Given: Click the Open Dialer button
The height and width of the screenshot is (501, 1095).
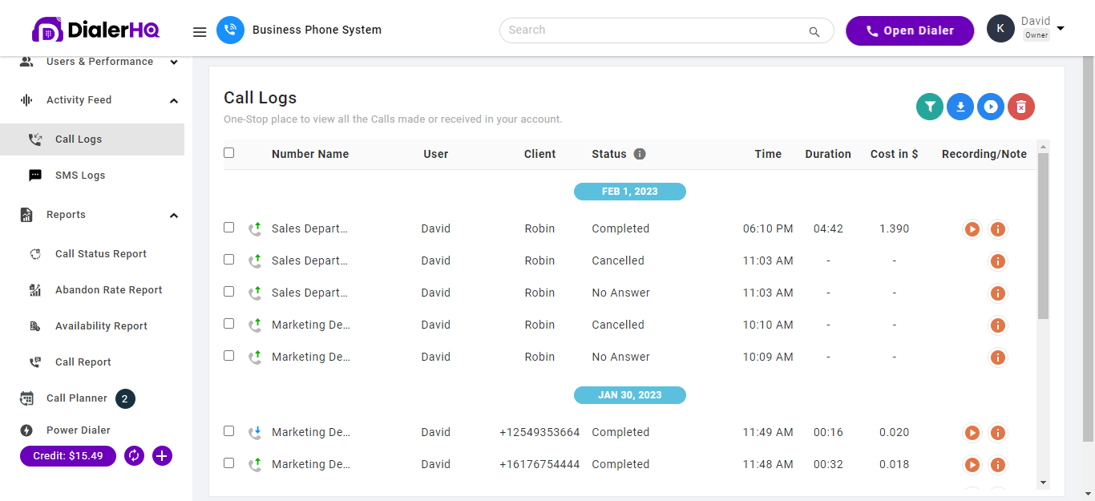Looking at the screenshot, I should (910, 30).
